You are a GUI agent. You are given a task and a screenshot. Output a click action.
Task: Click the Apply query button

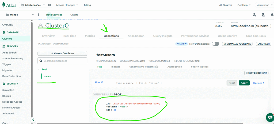click(x=244, y=83)
